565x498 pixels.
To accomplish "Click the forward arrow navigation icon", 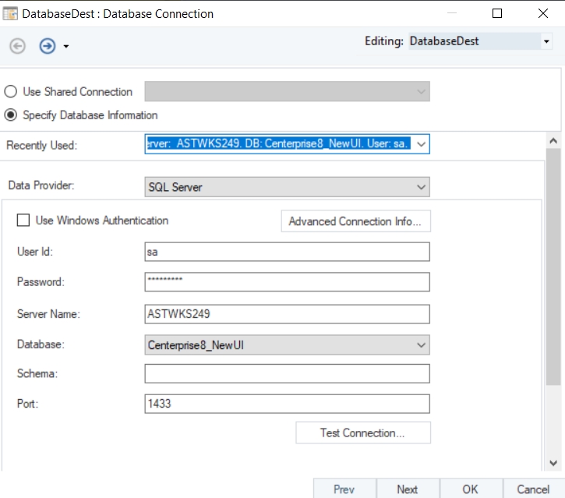I will [x=48, y=46].
